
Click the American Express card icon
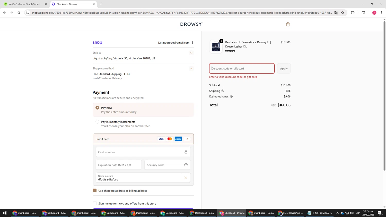point(178,139)
